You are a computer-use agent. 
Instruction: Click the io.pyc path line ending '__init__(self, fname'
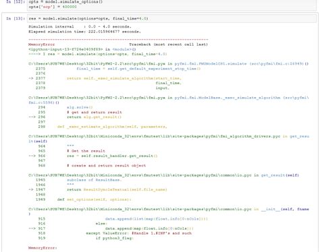tap(169, 212)
